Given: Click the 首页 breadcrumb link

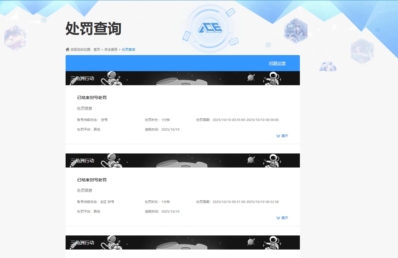Looking at the screenshot, I should (97, 49).
